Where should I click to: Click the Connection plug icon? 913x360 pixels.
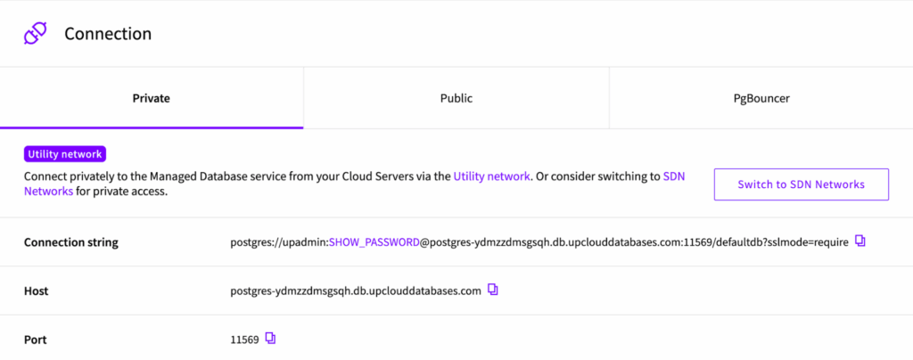point(35,34)
